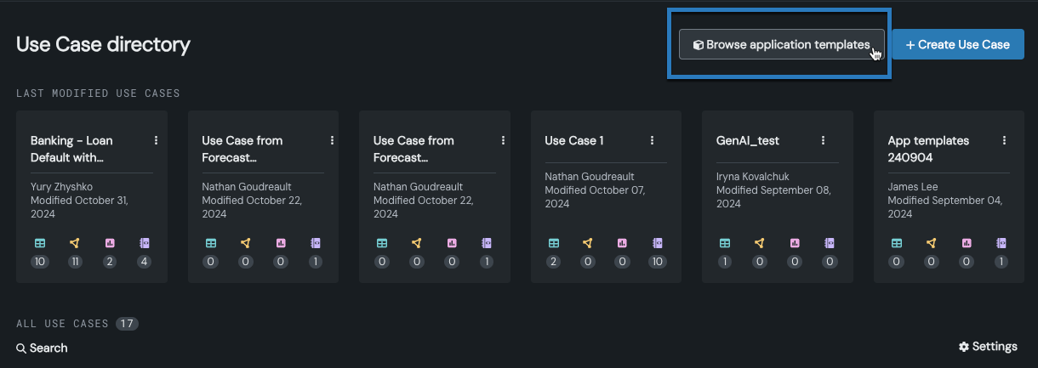This screenshot has width=1038, height=368.
Task: Open the three-dot menu on Use Case 1 card
Action: 653,140
